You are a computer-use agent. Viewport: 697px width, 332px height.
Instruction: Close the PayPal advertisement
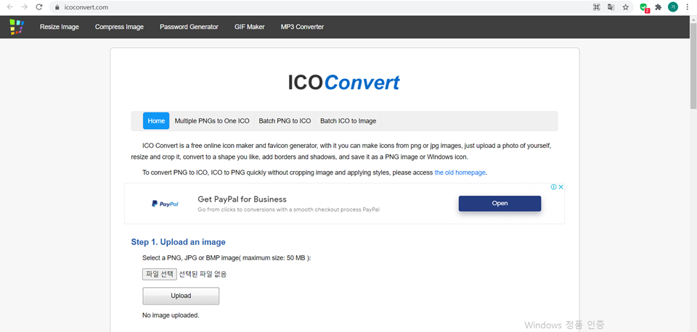[x=561, y=187]
